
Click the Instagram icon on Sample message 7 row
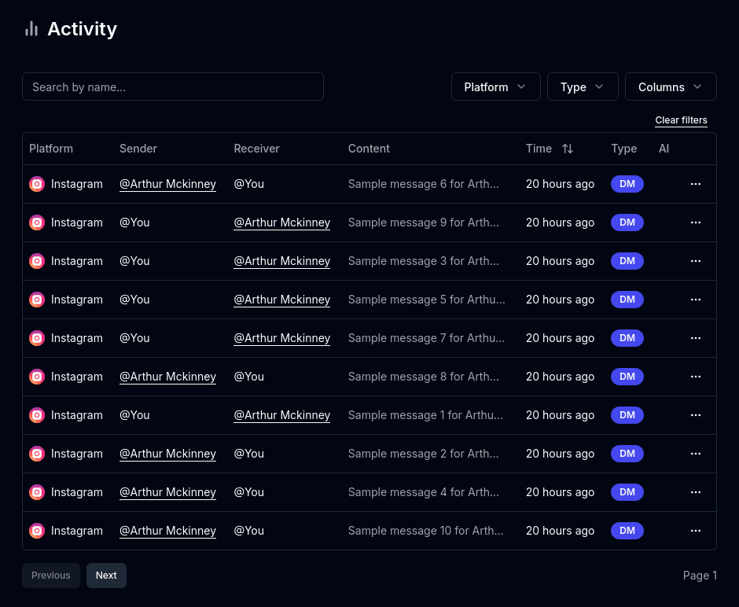[37, 338]
